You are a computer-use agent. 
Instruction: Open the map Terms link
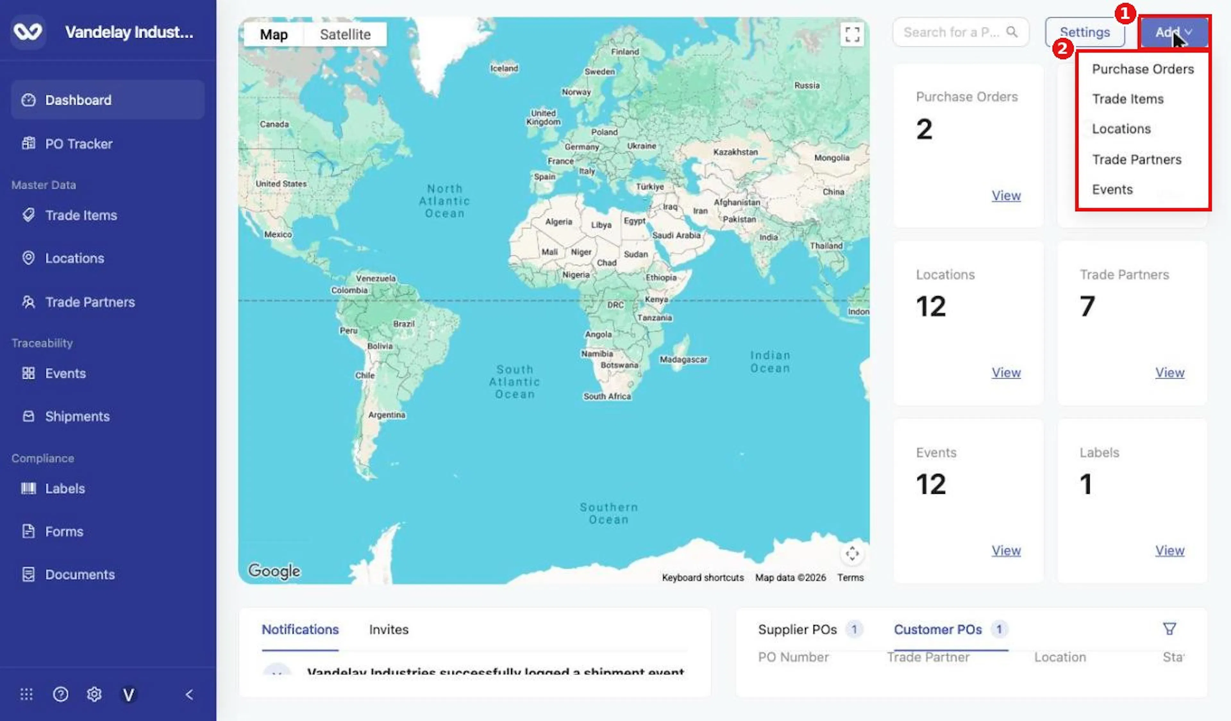tap(850, 577)
